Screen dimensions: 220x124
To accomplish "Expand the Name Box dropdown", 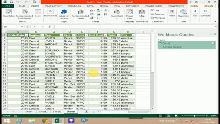I will (22, 27).
